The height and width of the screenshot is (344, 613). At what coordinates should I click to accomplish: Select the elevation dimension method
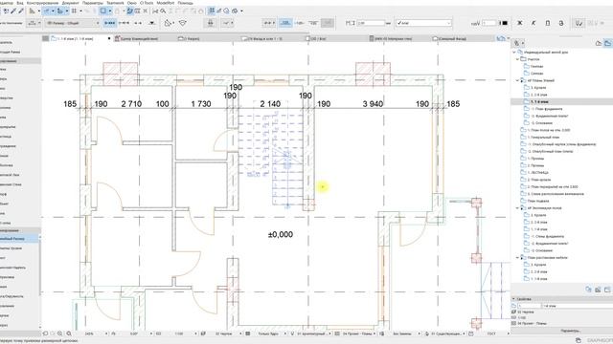[152, 23]
